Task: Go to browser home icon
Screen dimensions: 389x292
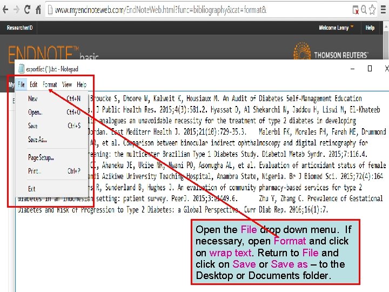Action: pos(38,10)
